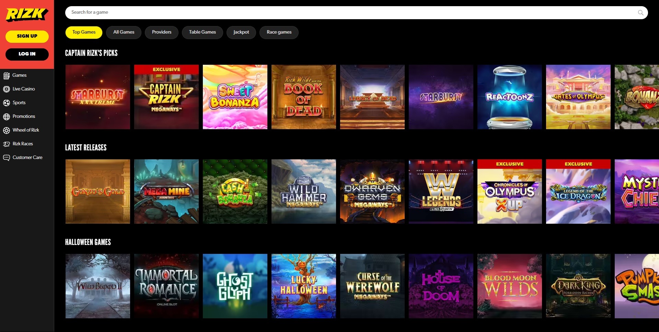Open the Blood Moon Wilds game tile
Image resolution: width=659 pixels, height=332 pixels.
click(510, 286)
